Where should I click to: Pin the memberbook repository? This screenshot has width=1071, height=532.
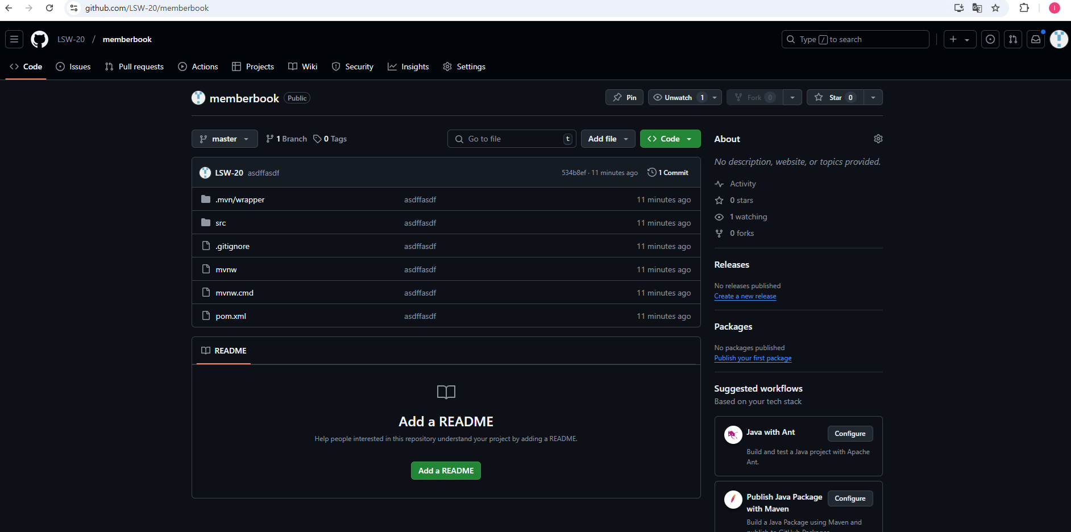[625, 97]
